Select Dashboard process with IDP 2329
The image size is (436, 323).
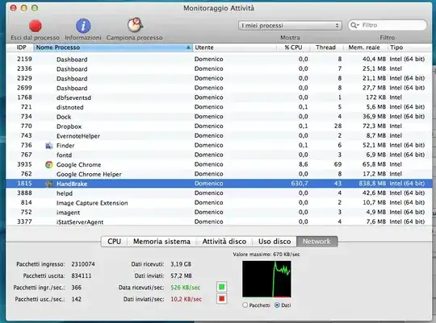(x=219, y=78)
